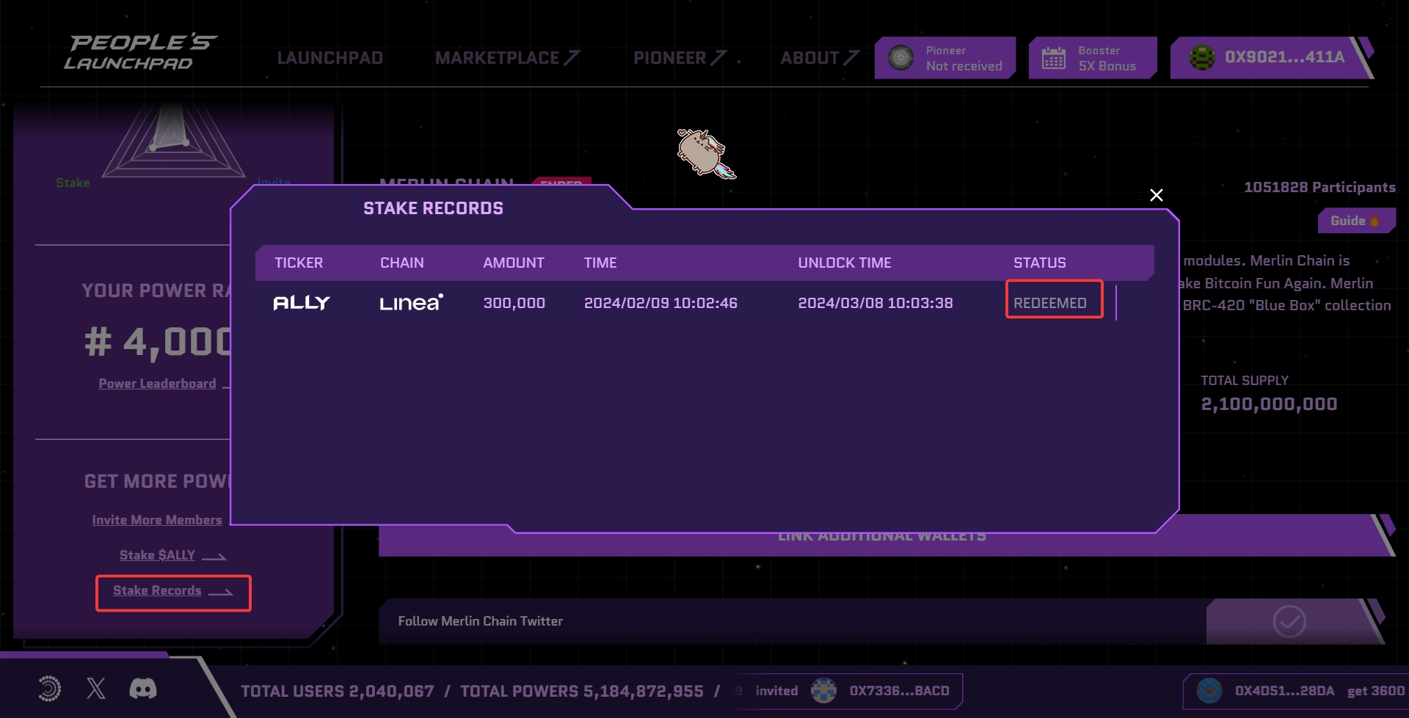Toggle the Follow Merlin Chain Twitter checkmark
The image size is (1409, 718).
(x=1289, y=622)
